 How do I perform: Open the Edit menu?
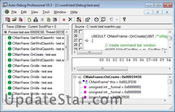tap(24, 12)
